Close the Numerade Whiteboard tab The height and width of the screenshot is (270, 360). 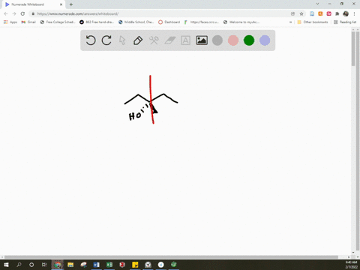click(x=61, y=4)
